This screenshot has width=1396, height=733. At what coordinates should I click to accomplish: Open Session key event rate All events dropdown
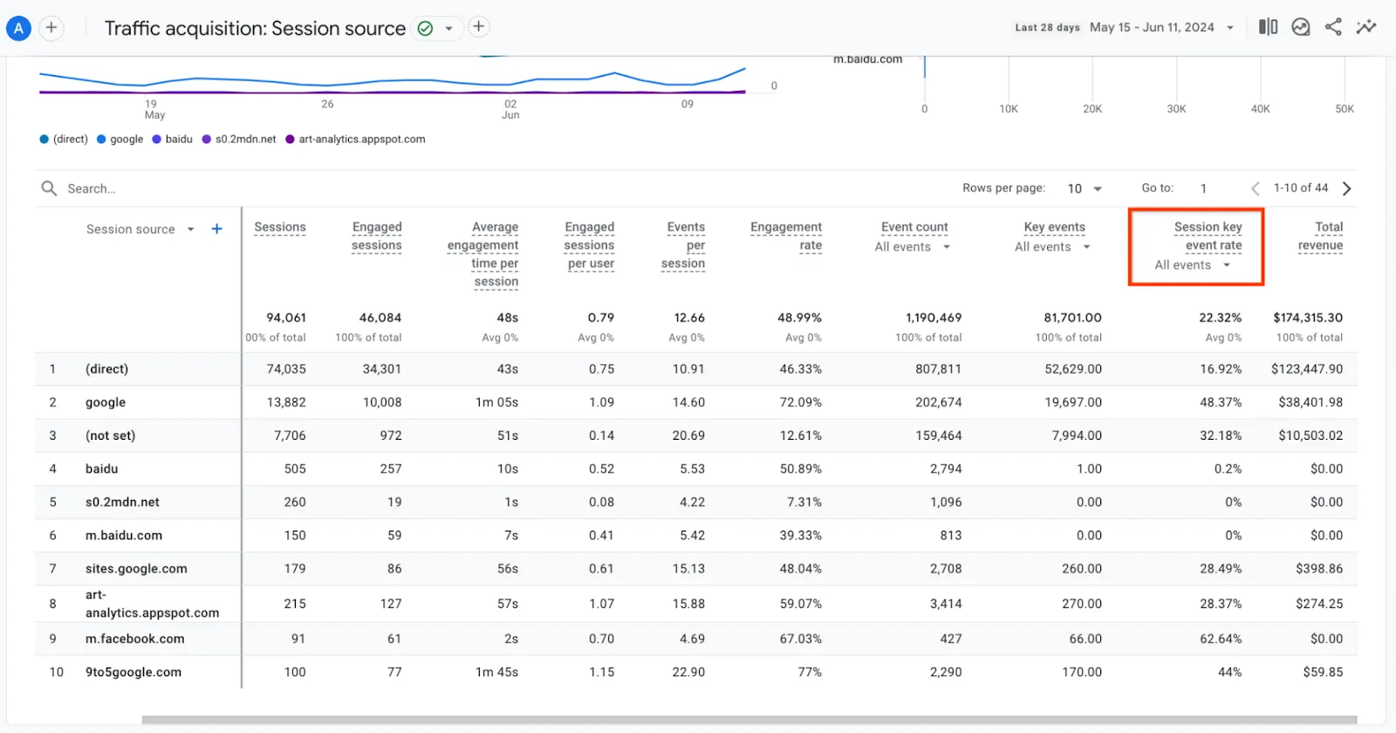point(1193,265)
